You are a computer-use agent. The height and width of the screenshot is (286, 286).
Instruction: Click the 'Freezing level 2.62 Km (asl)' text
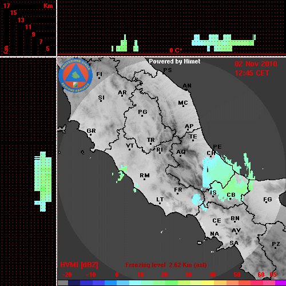(x=166, y=265)
